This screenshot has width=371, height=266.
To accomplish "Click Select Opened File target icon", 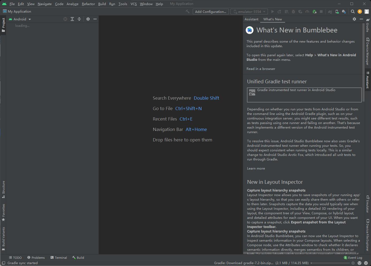I will pos(65,19).
